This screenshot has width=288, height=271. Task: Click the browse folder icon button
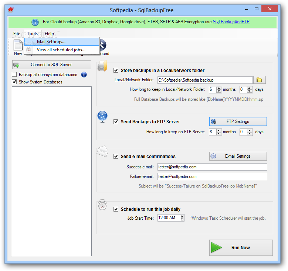pyautogui.click(x=259, y=80)
